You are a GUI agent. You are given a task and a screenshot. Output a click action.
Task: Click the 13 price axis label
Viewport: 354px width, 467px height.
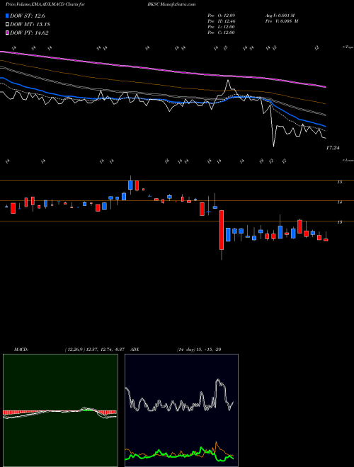pos(339,222)
